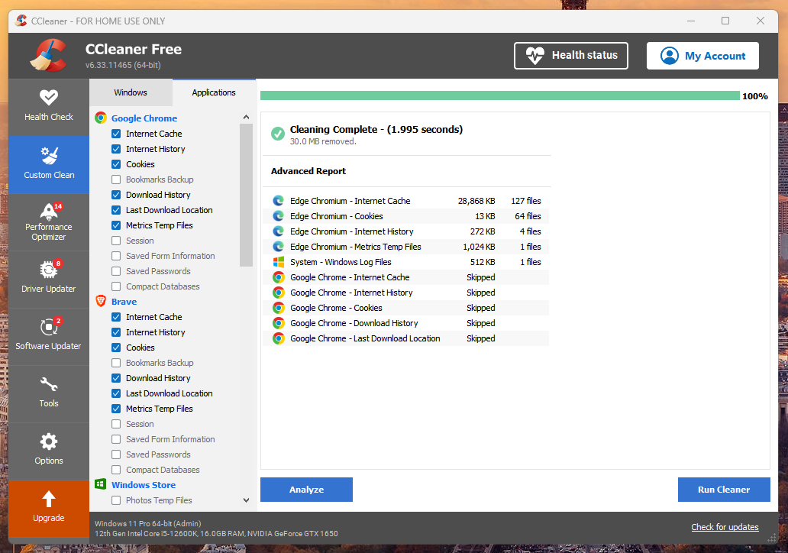Select the 30.0 MB removed text
Screen dimensions: 788x553
(x=323, y=142)
